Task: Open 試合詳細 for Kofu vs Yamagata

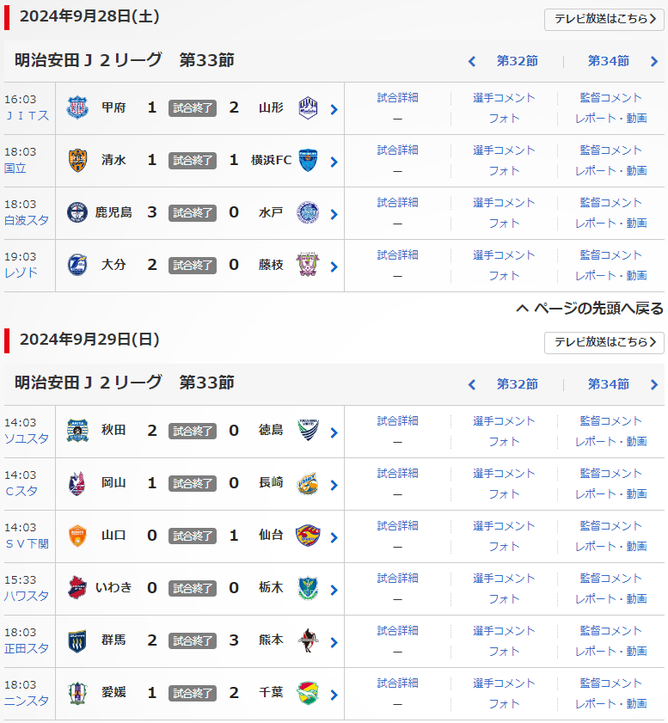Action: [397, 98]
